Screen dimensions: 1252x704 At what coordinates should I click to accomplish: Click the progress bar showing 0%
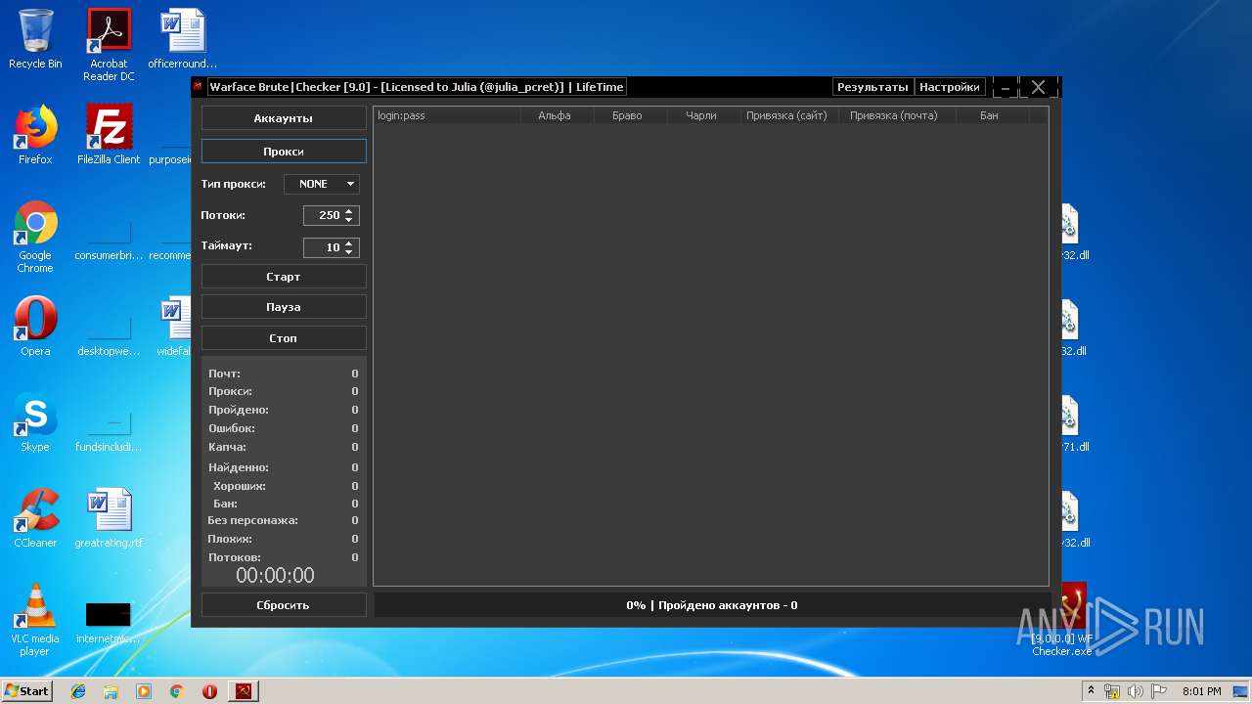[712, 605]
